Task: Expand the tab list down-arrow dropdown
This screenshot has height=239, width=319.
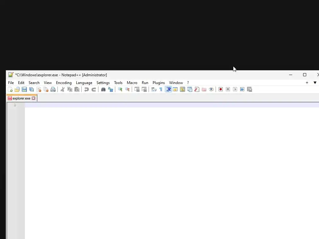Action: [315, 83]
